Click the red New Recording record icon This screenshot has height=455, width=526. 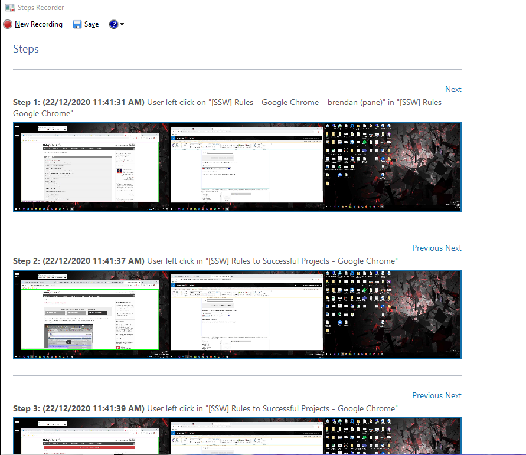8,24
